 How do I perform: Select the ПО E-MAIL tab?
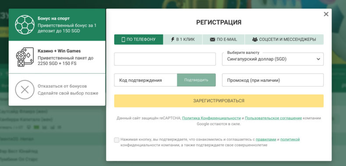coord(223,39)
